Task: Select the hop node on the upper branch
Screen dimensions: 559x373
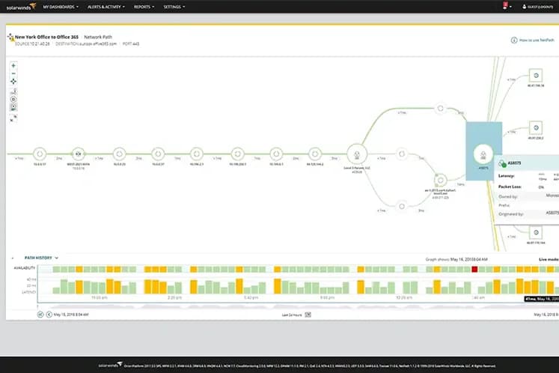Action: pyautogui.click(x=440, y=108)
